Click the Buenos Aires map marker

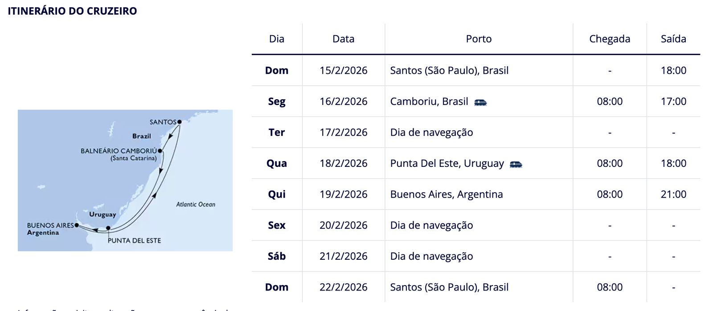tap(77, 225)
